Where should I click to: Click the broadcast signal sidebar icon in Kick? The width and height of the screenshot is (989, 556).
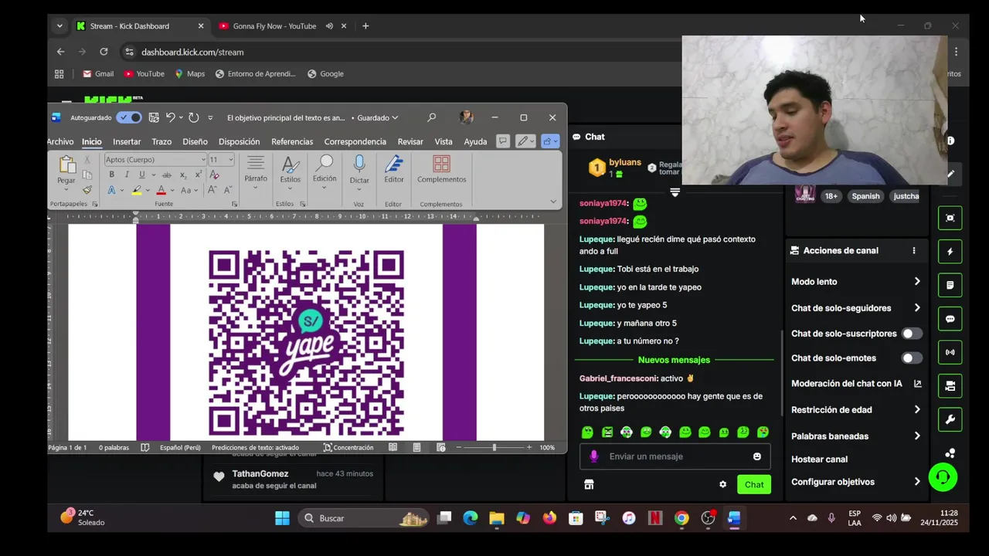[x=950, y=352]
